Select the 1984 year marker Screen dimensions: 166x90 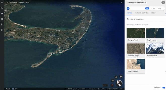(147, 8)
